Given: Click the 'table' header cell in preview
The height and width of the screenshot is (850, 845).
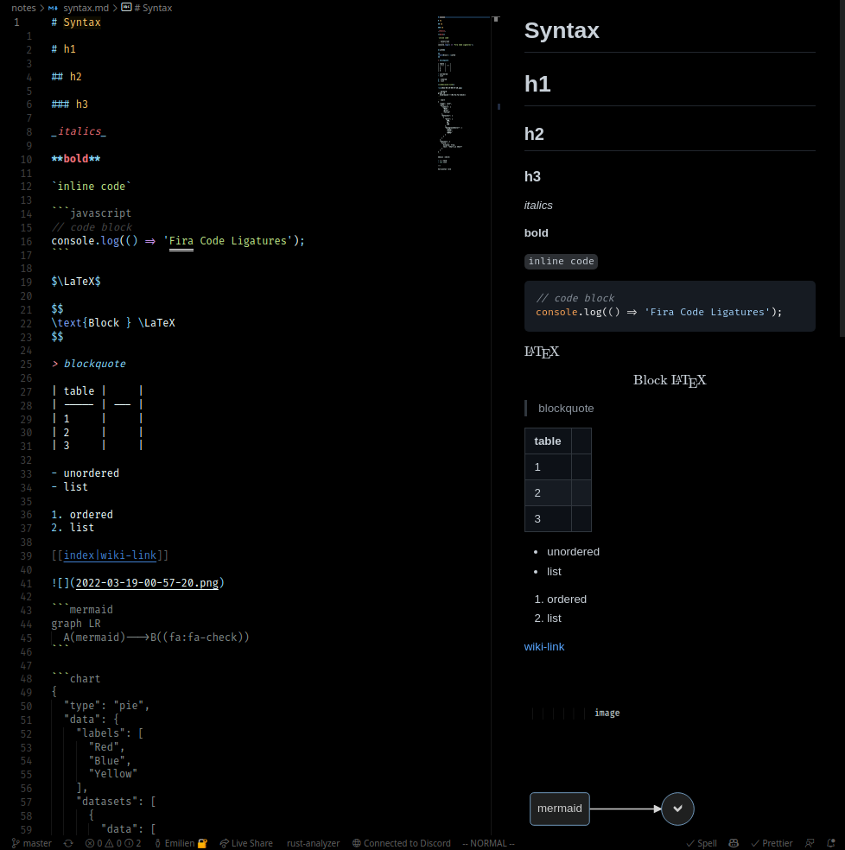Looking at the screenshot, I should pyautogui.click(x=548, y=441).
